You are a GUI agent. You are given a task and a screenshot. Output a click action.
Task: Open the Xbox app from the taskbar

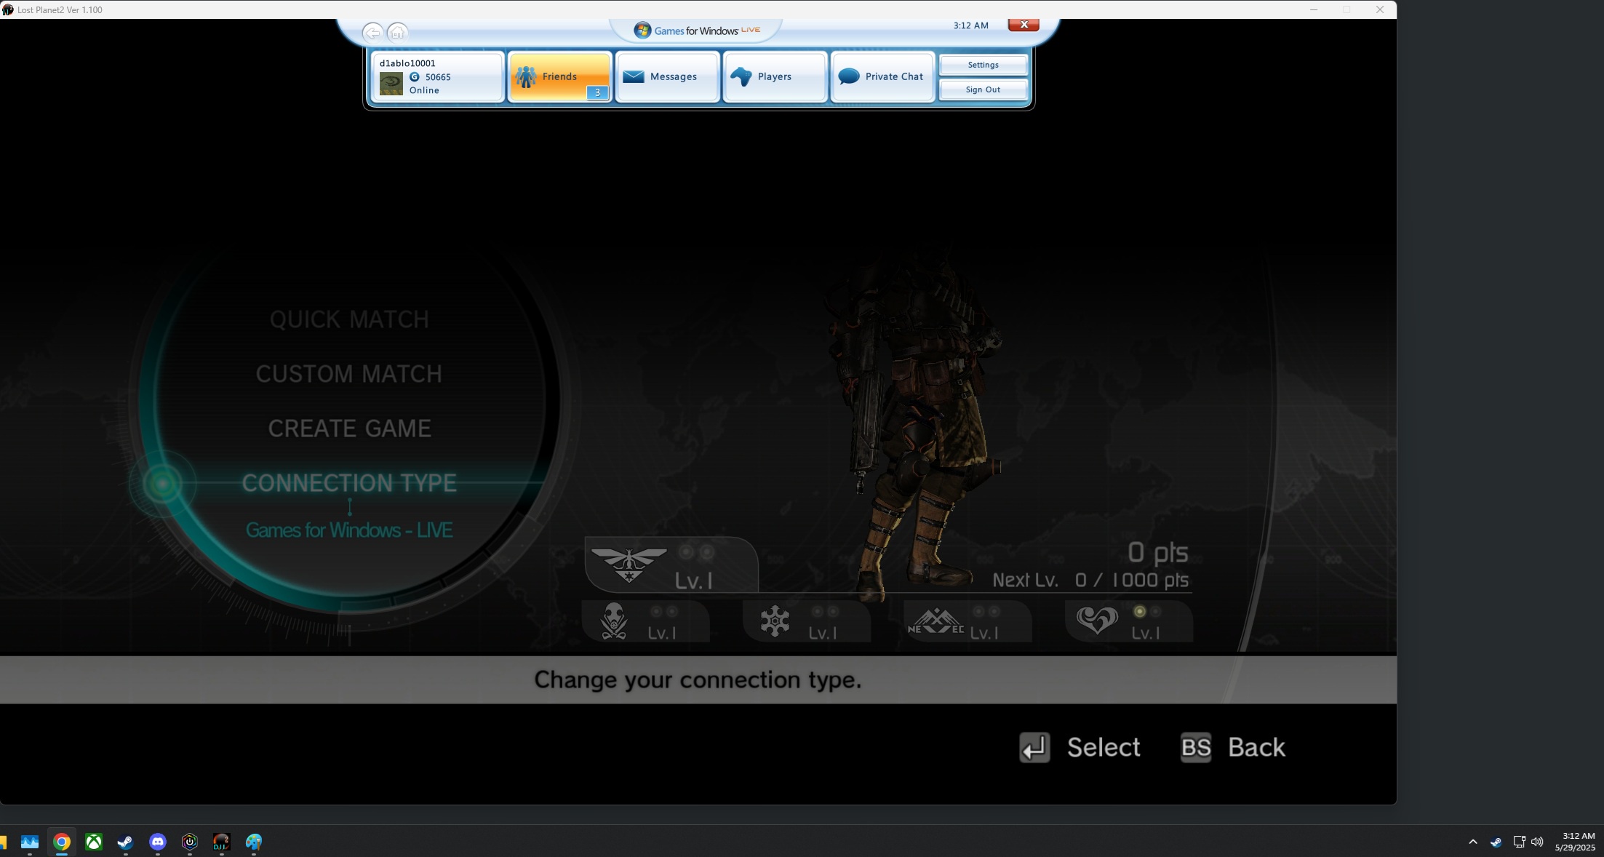coord(94,842)
